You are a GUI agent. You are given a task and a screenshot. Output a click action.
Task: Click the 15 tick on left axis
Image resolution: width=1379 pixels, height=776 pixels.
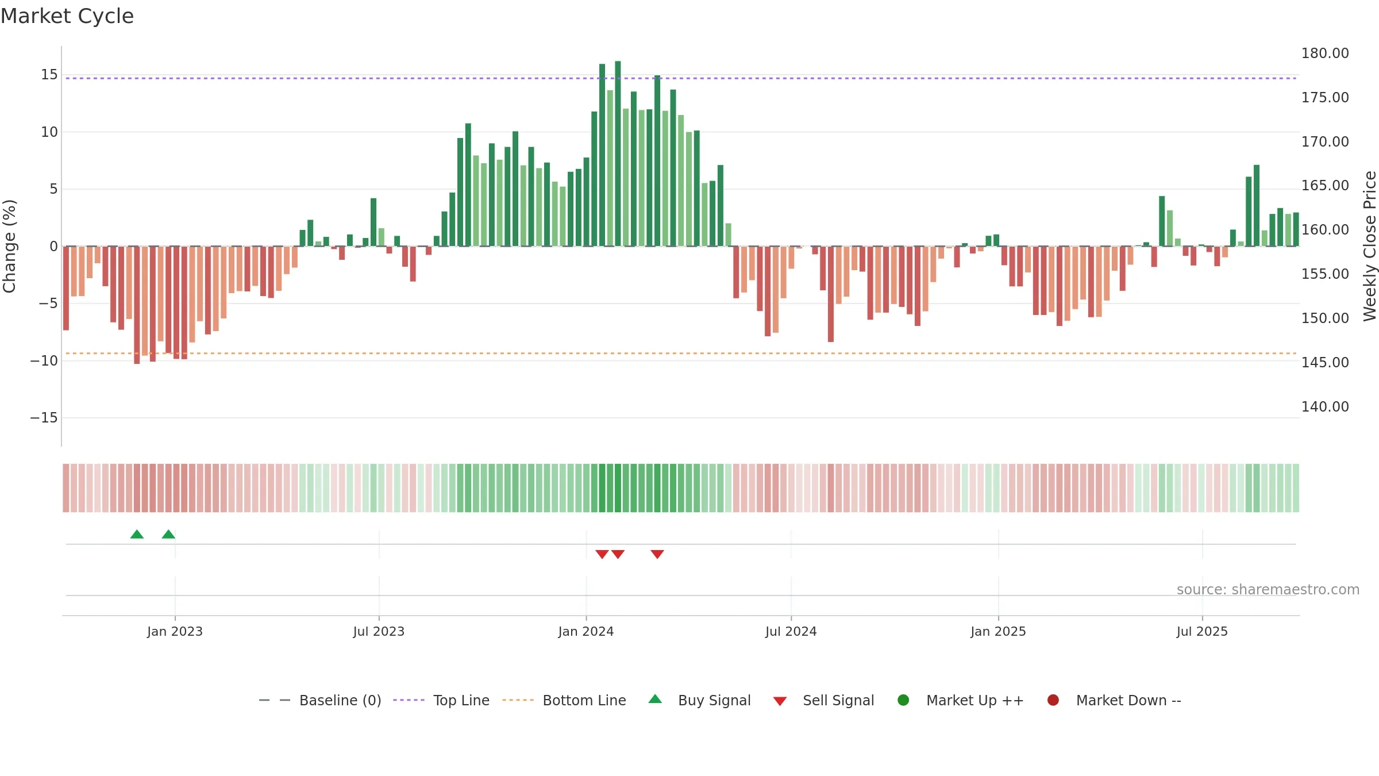pyautogui.click(x=49, y=75)
